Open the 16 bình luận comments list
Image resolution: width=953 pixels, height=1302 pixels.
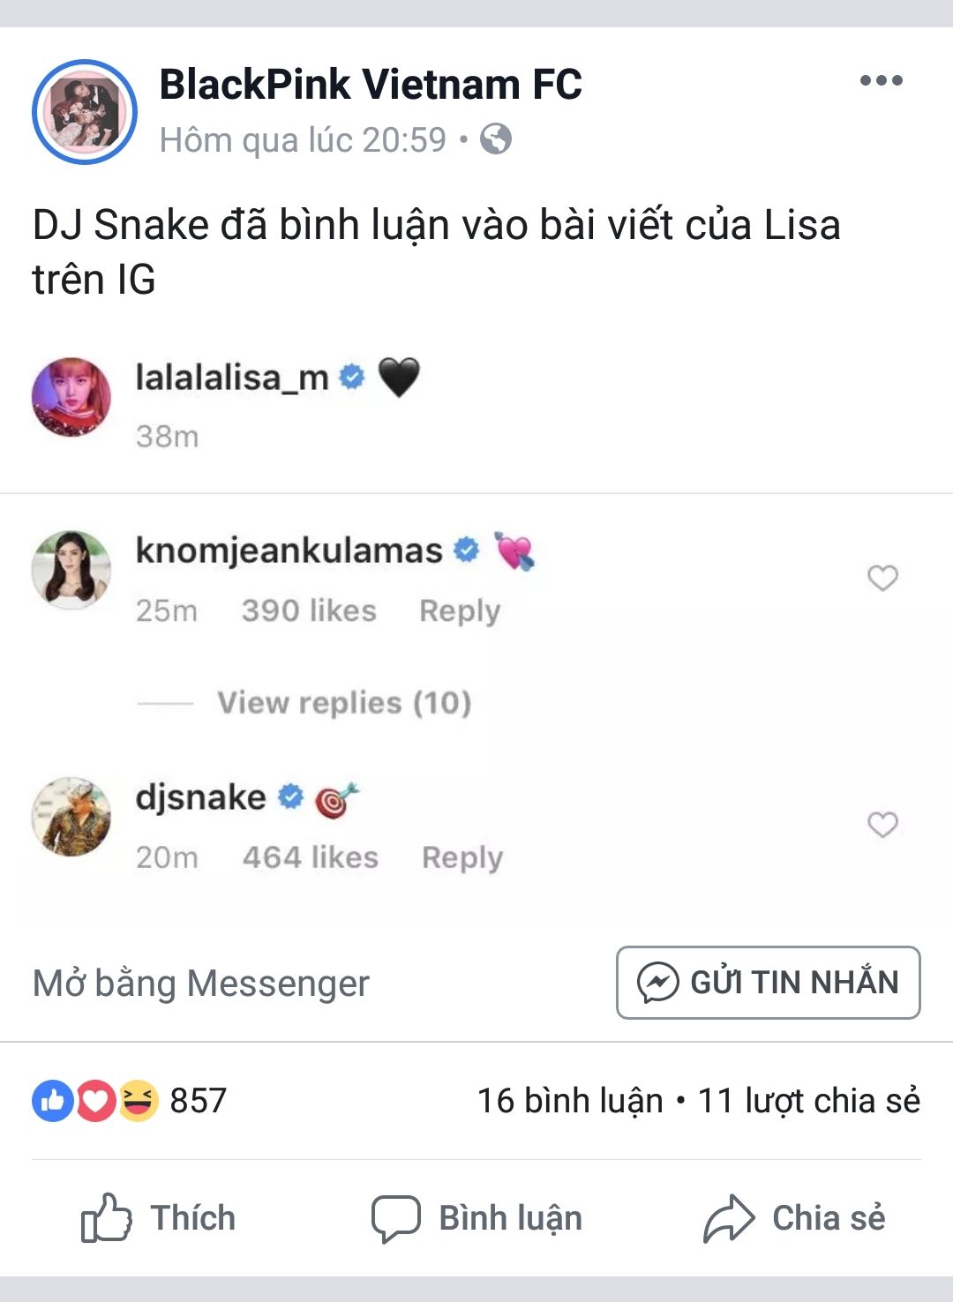[x=570, y=1101]
